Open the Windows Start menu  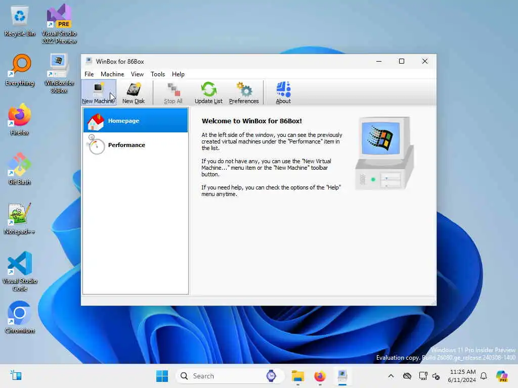point(162,376)
